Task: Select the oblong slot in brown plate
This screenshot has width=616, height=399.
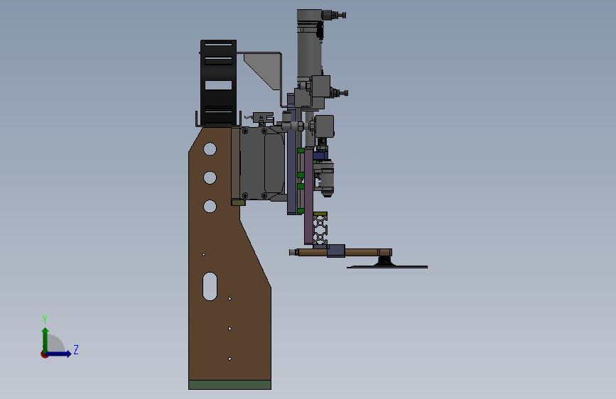Action: click(210, 286)
